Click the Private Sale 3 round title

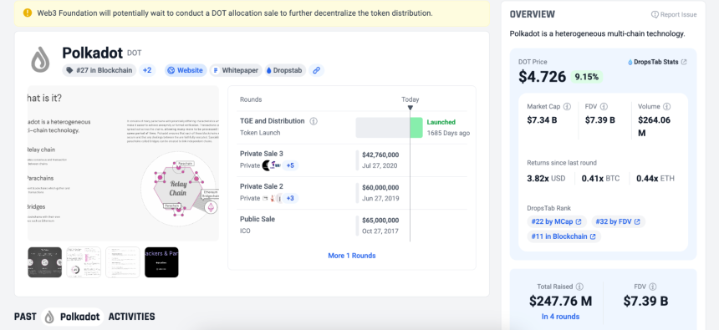pyautogui.click(x=262, y=154)
